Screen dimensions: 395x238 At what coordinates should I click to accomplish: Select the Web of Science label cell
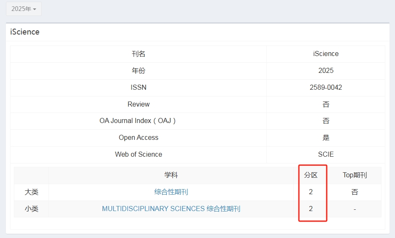pos(138,155)
